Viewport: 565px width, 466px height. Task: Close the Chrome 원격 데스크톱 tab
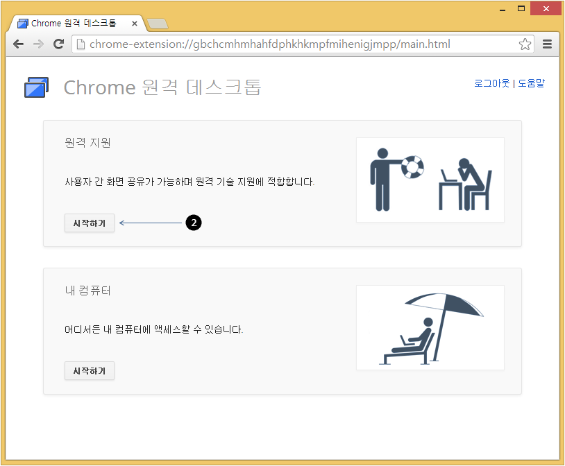coord(135,24)
